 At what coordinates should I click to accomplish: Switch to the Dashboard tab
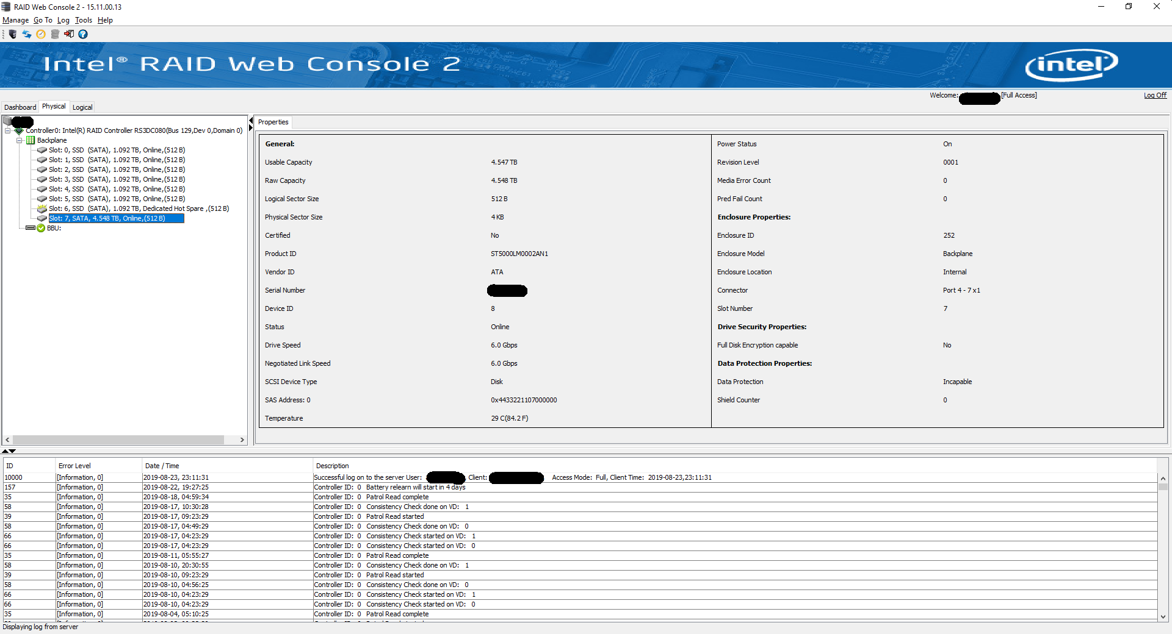(x=20, y=107)
